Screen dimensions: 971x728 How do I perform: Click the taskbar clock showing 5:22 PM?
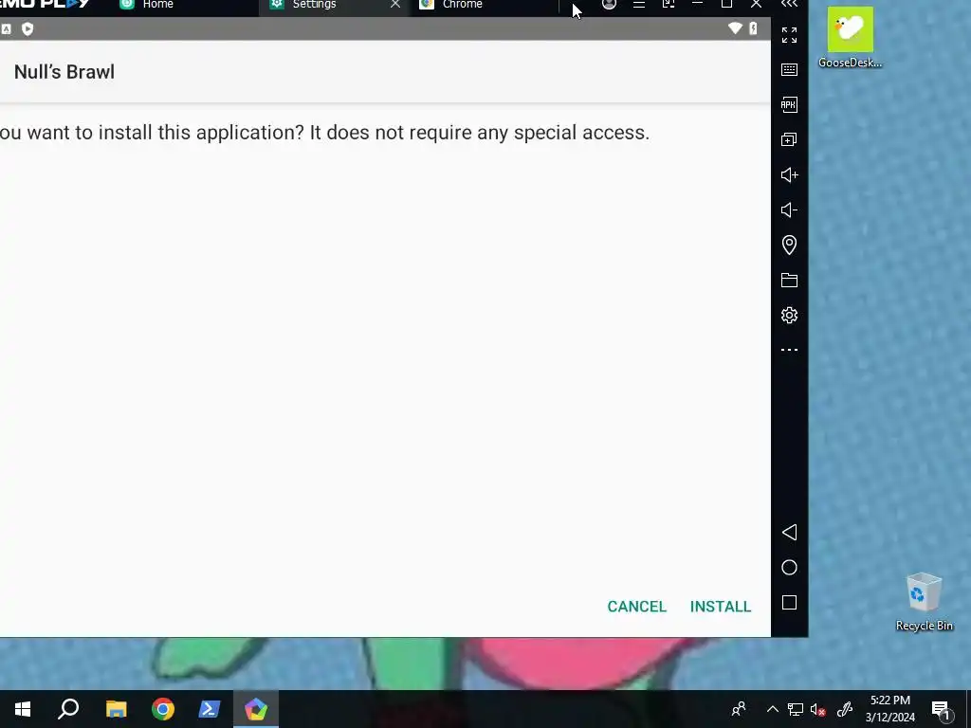889,709
